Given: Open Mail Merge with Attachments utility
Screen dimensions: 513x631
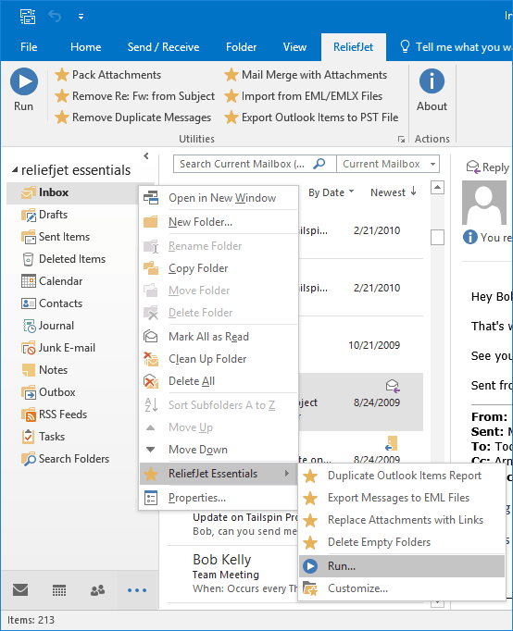Looking at the screenshot, I should tap(306, 75).
